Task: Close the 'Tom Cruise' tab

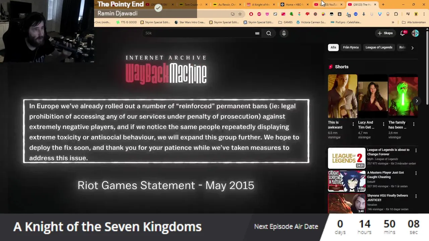Action: pyautogui.click(x=206, y=4)
